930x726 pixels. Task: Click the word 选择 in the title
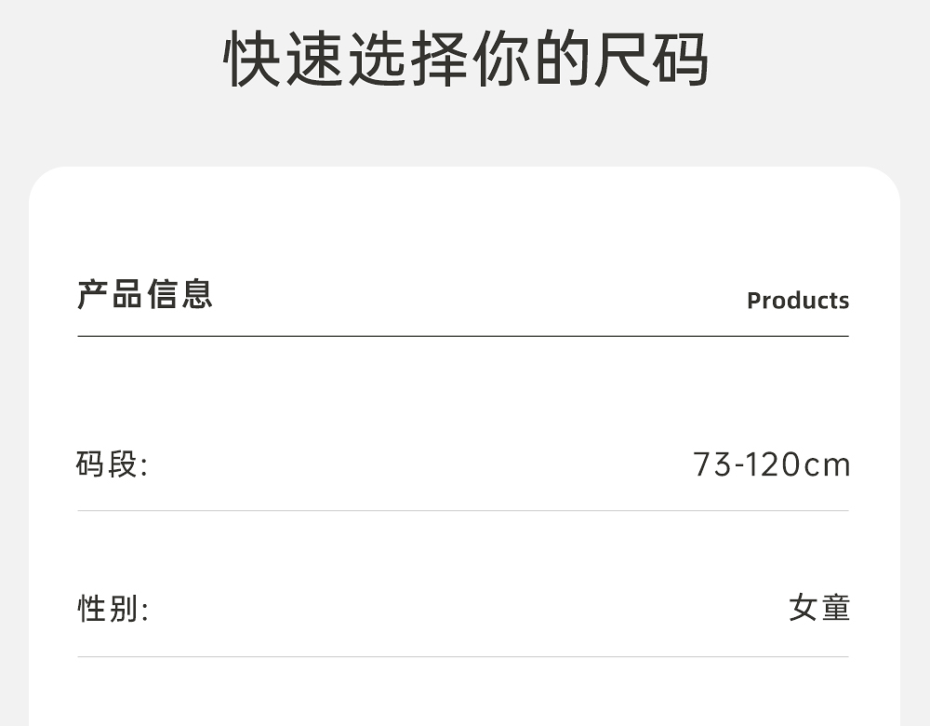tap(406, 60)
